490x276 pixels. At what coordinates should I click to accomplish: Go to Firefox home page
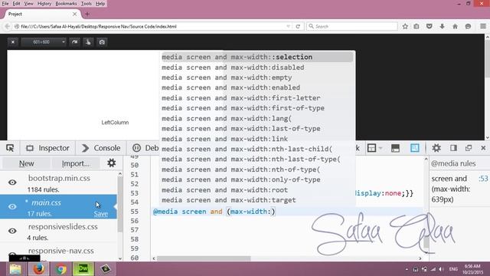(455, 27)
